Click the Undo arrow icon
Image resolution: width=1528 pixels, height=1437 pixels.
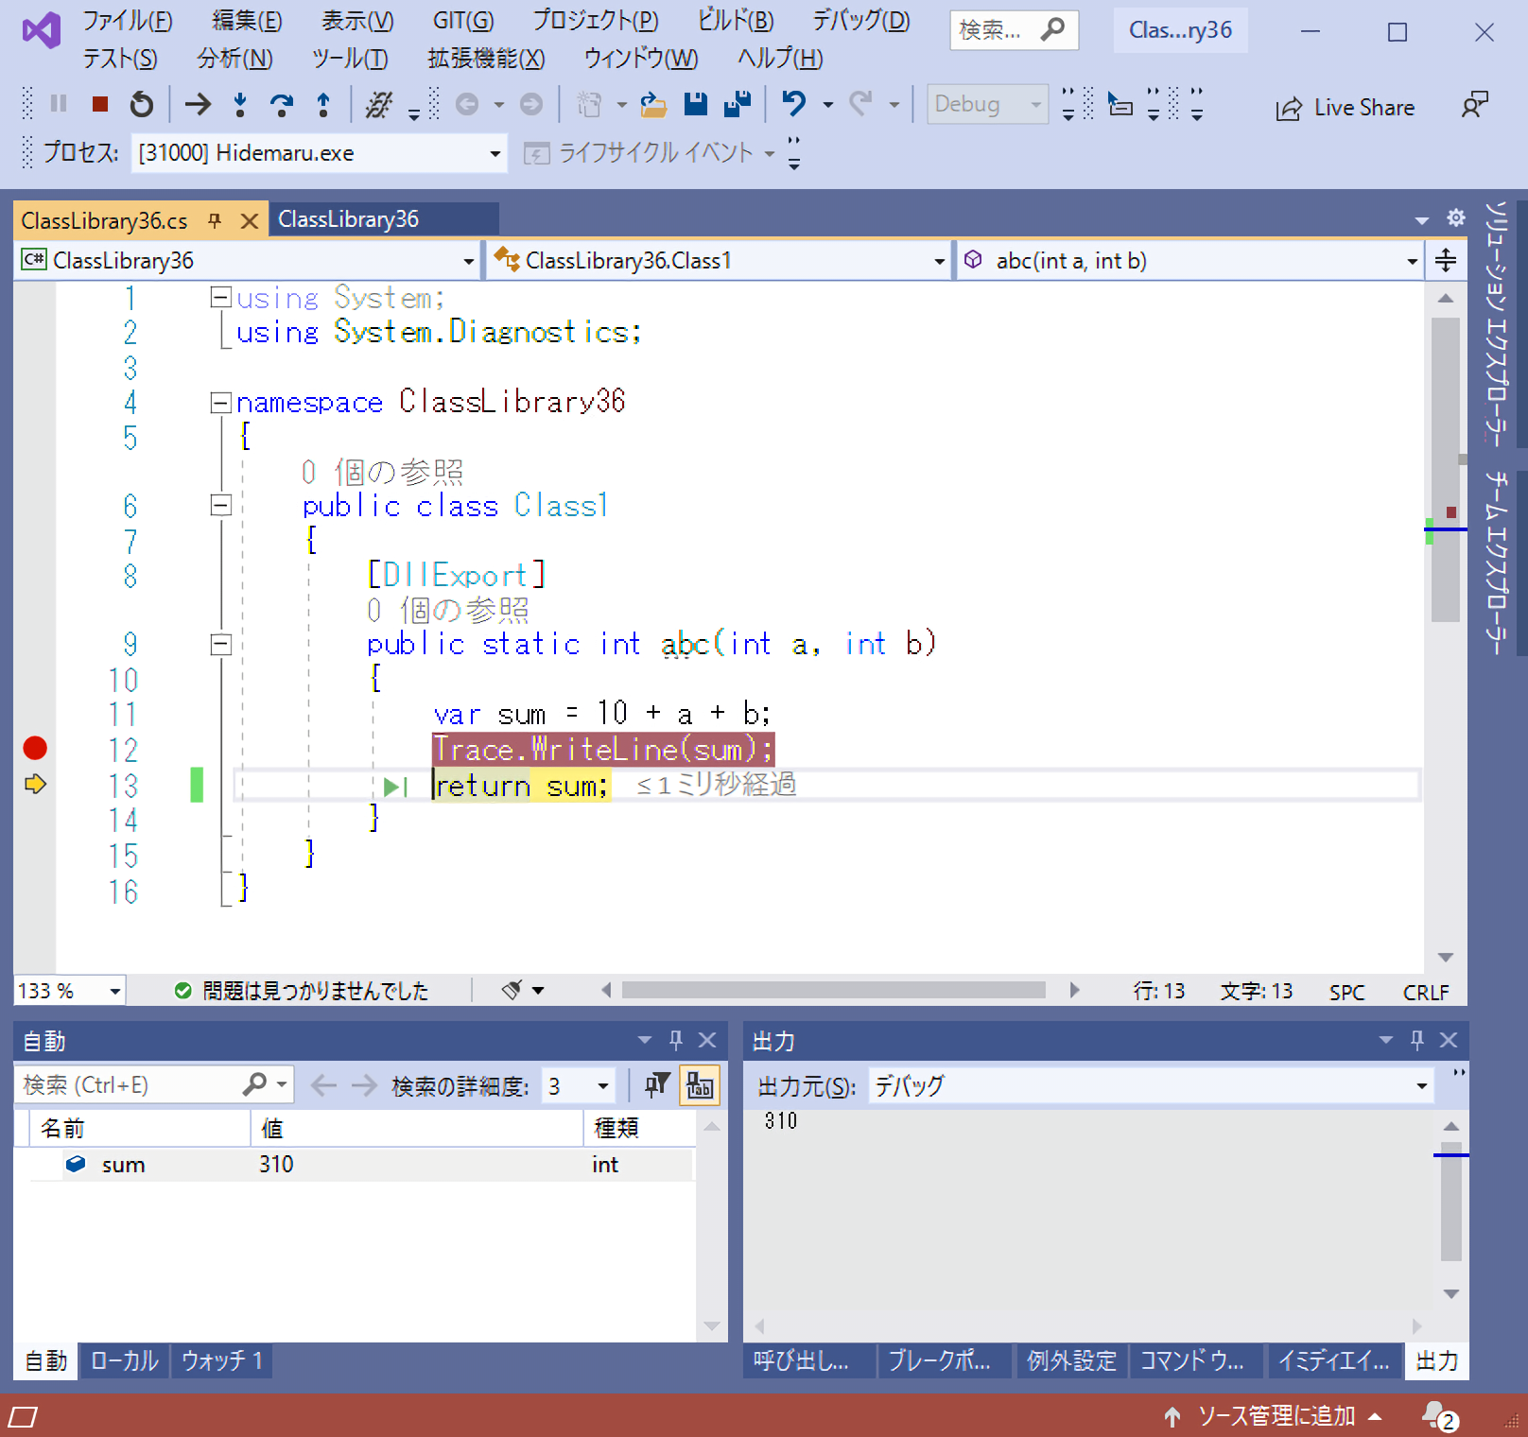[x=793, y=104]
